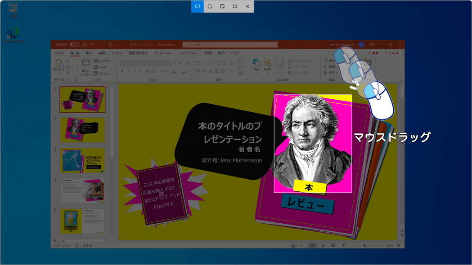The width and height of the screenshot is (472, 265).
Task: Select the rectangular snip mode
Action: tap(198, 6)
